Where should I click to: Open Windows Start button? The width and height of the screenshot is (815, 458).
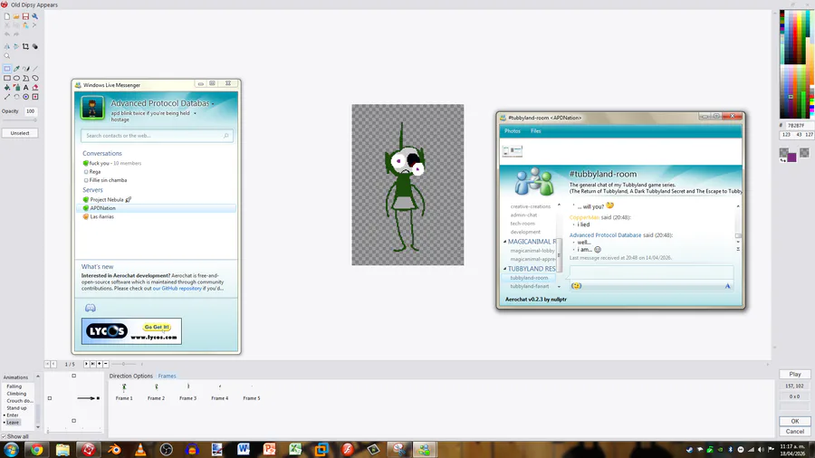point(11,449)
